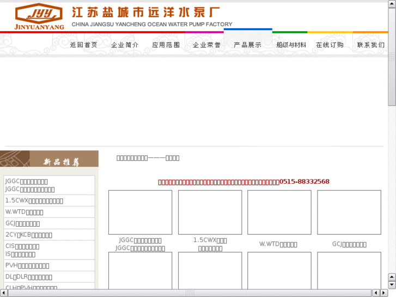Click the vertical scrollbar thumb

coord(392,57)
